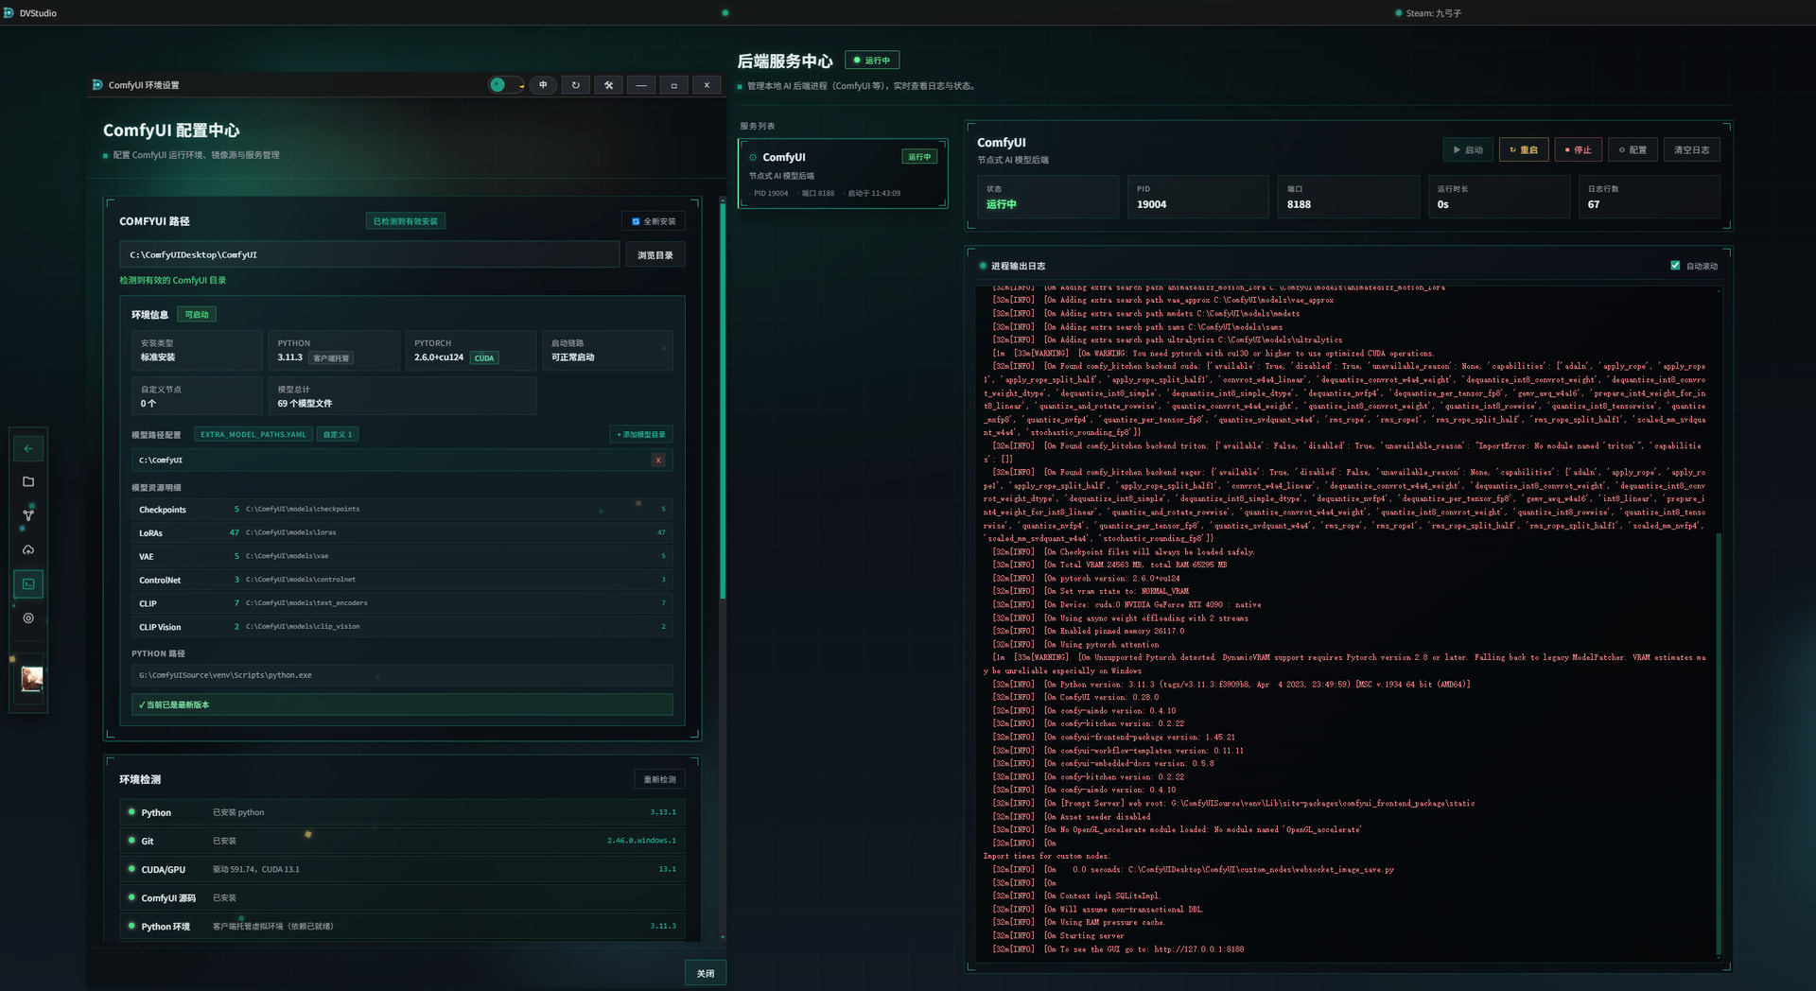Image resolution: width=1816 pixels, height=991 pixels.
Task: Click the ControlNet model resource row
Action: [x=402, y=580]
